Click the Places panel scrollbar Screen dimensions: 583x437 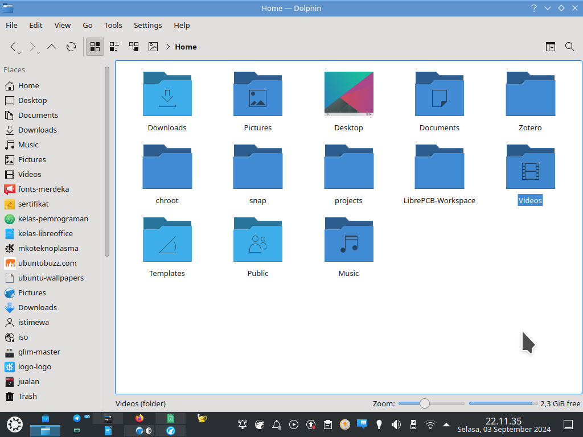click(107, 162)
